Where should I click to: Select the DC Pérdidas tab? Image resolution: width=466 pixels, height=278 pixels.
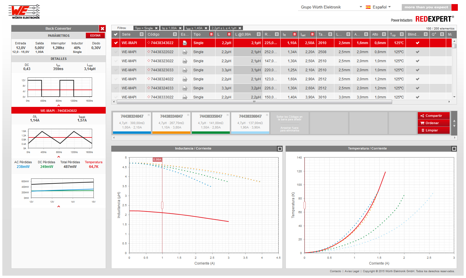[46, 164]
